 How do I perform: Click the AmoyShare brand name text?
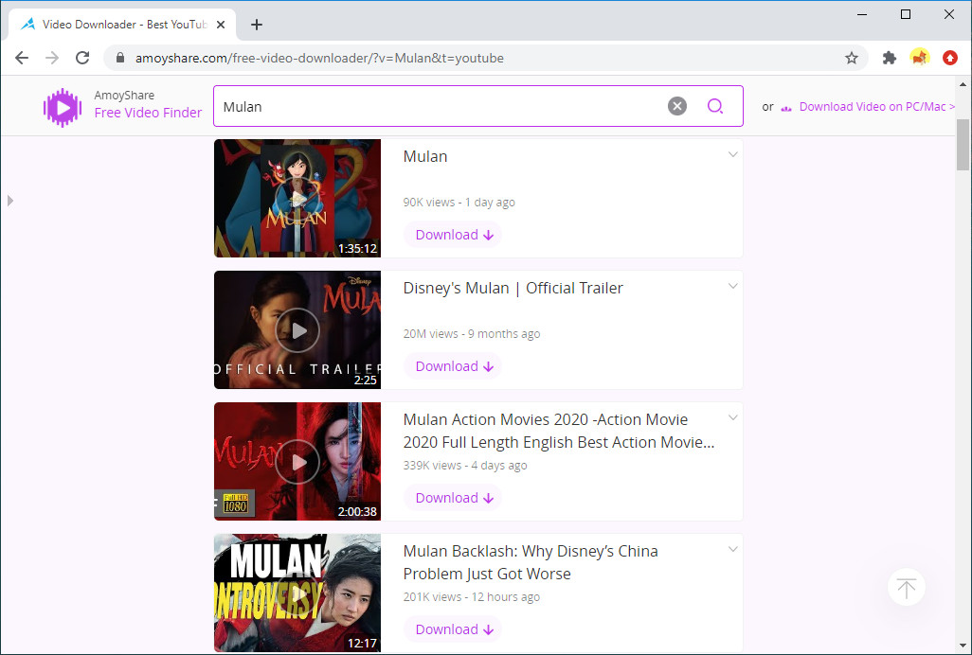(x=125, y=96)
